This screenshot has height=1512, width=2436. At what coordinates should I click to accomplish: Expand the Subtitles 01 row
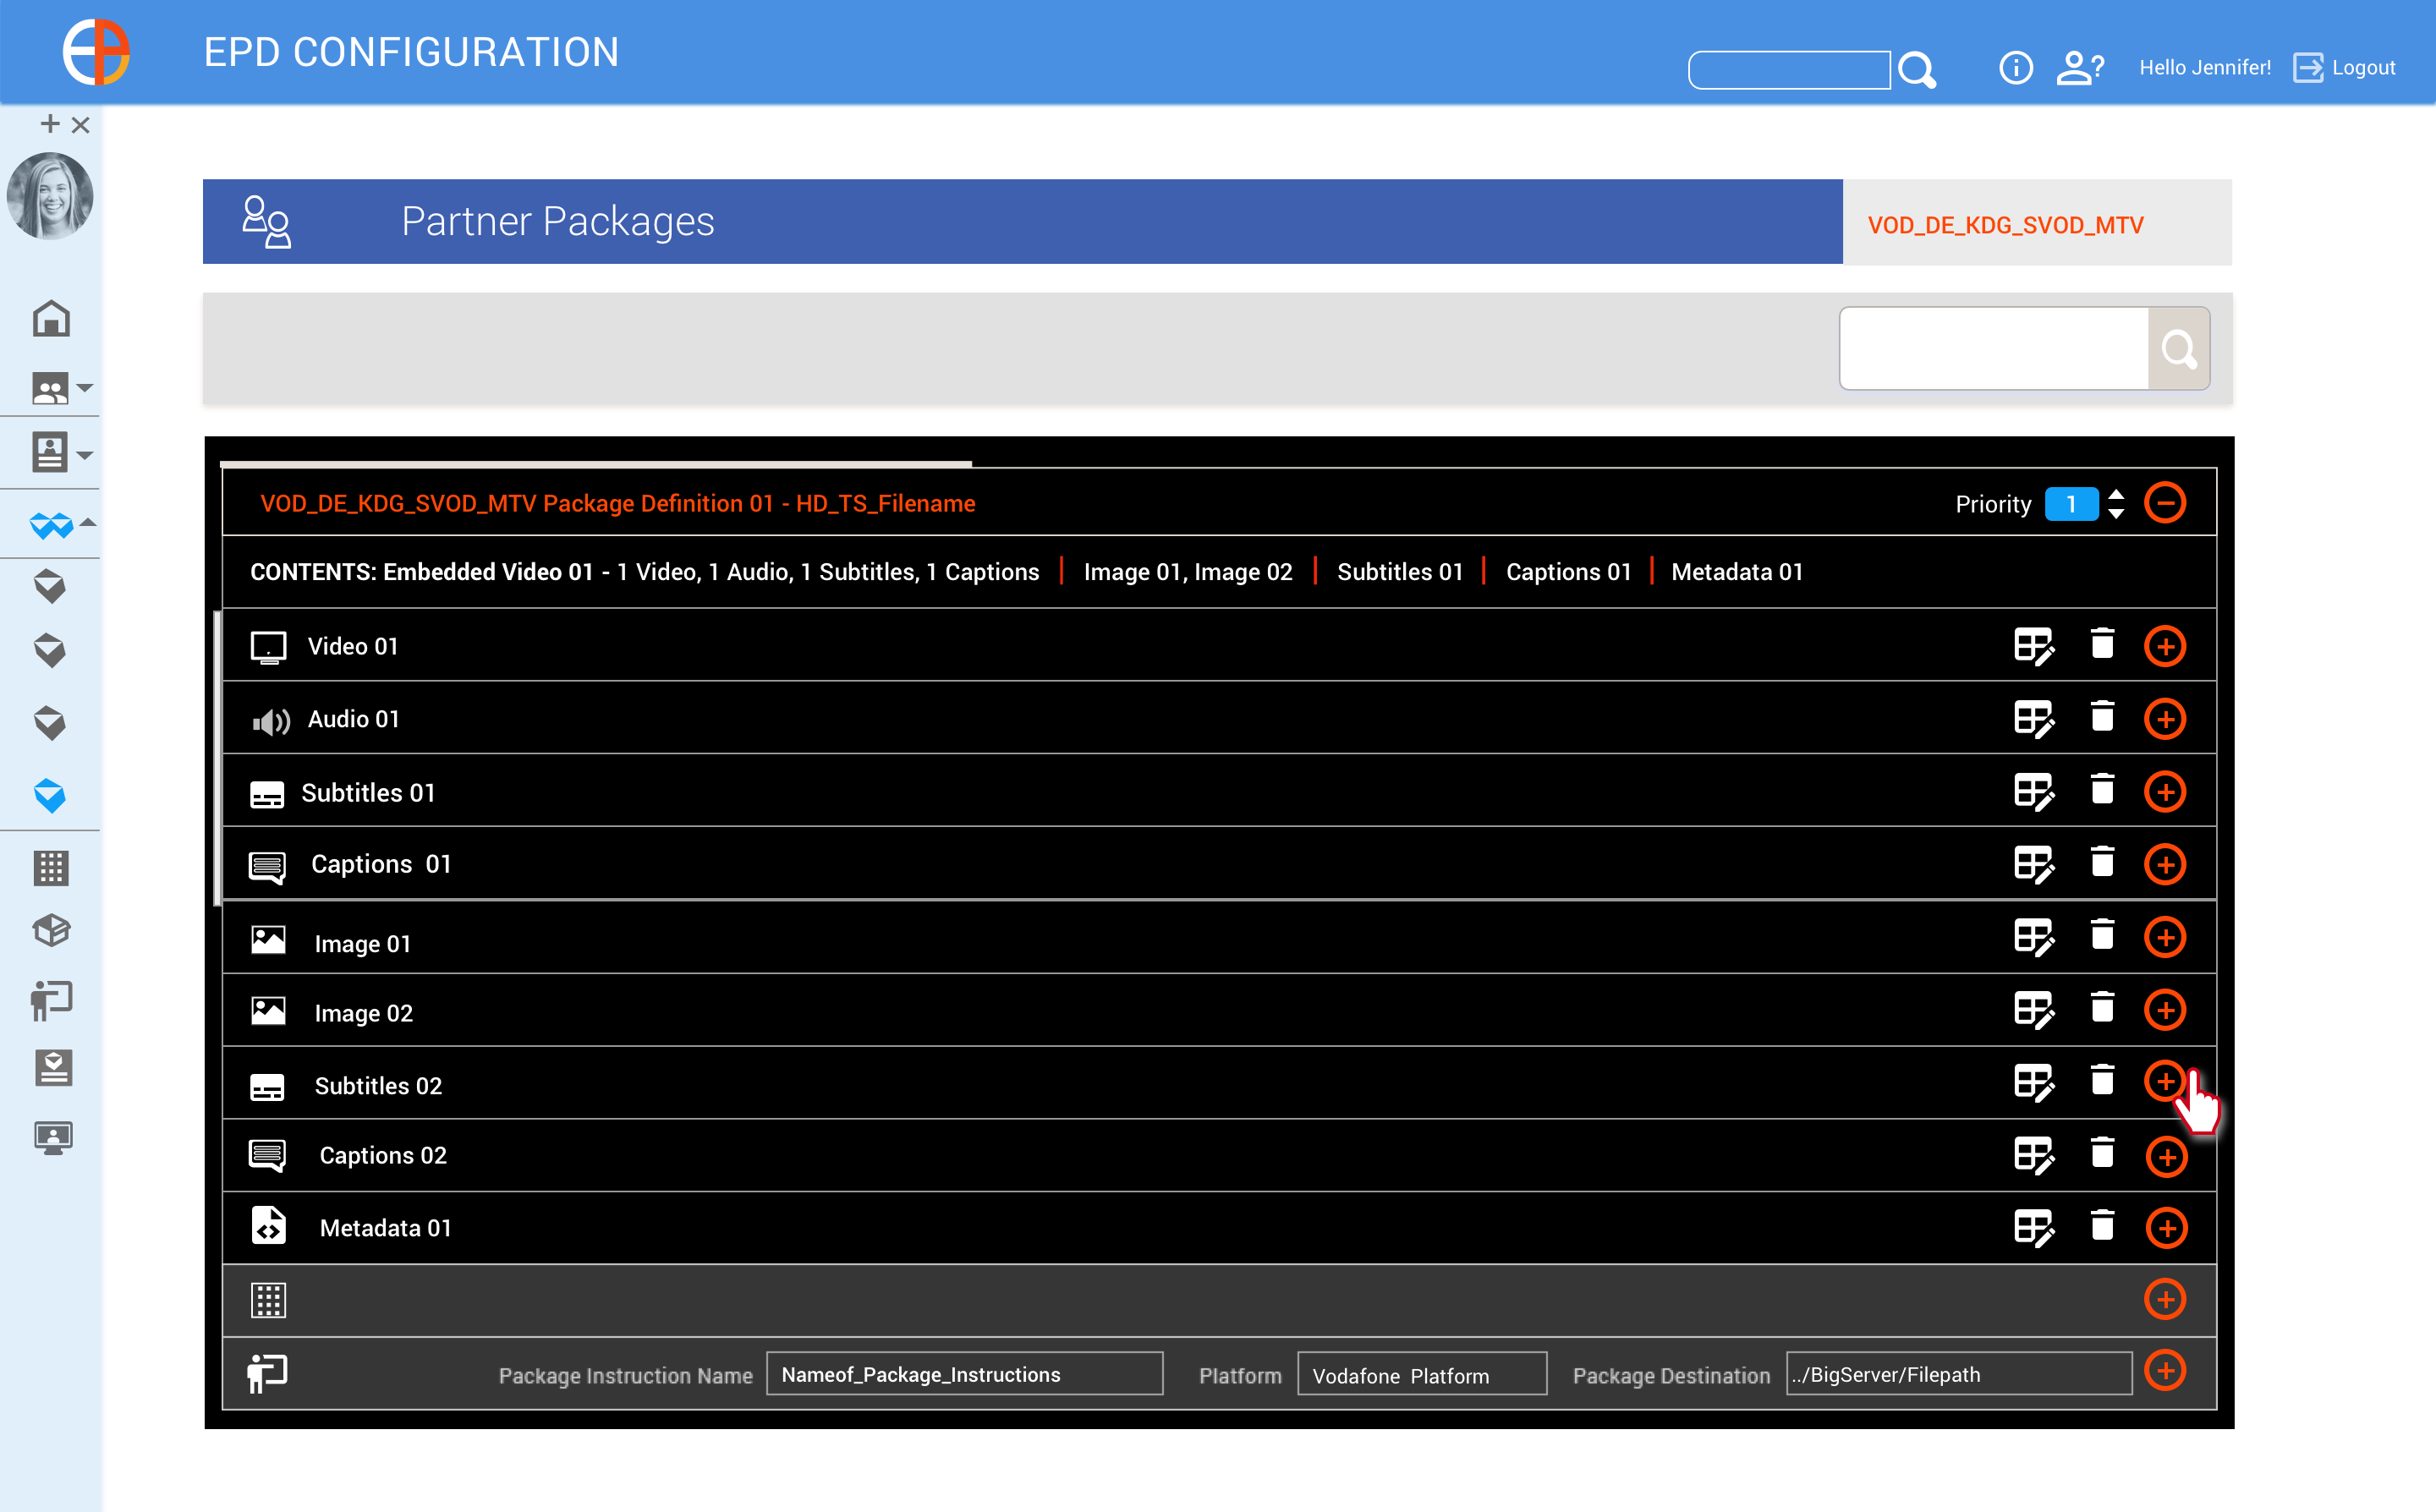click(2165, 792)
